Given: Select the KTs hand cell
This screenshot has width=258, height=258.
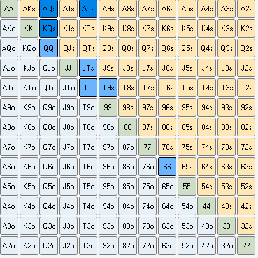Looking at the screenshot, I should coord(88,29).
